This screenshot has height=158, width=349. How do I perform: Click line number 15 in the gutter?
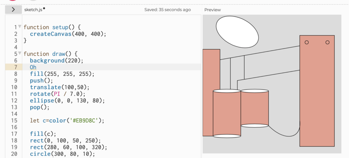(14, 120)
